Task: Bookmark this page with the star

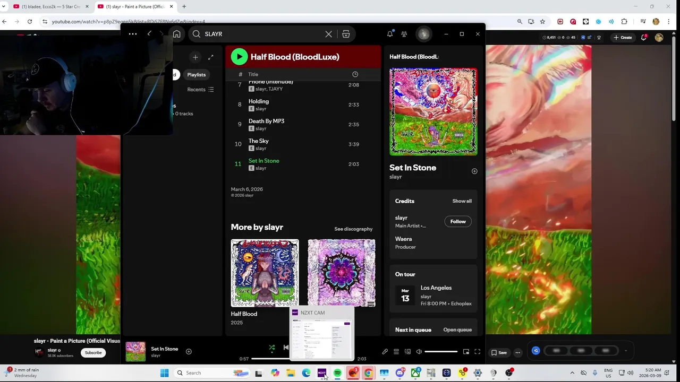Action: click(x=542, y=22)
